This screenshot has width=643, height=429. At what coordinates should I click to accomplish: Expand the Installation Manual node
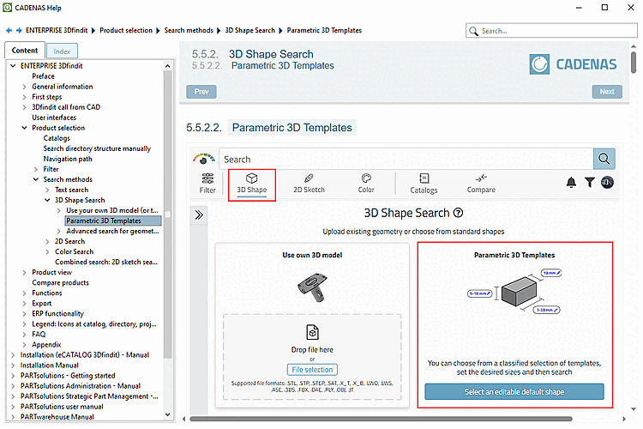point(13,366)
